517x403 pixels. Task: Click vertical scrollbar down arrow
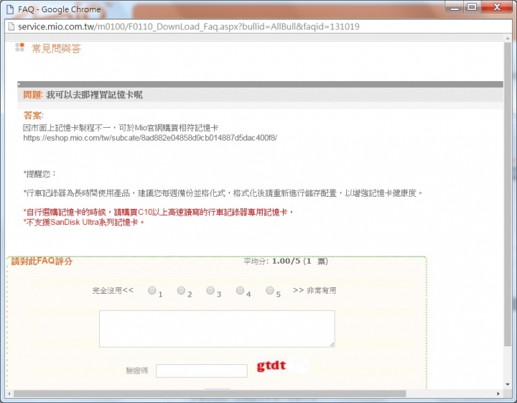point(508,384)
